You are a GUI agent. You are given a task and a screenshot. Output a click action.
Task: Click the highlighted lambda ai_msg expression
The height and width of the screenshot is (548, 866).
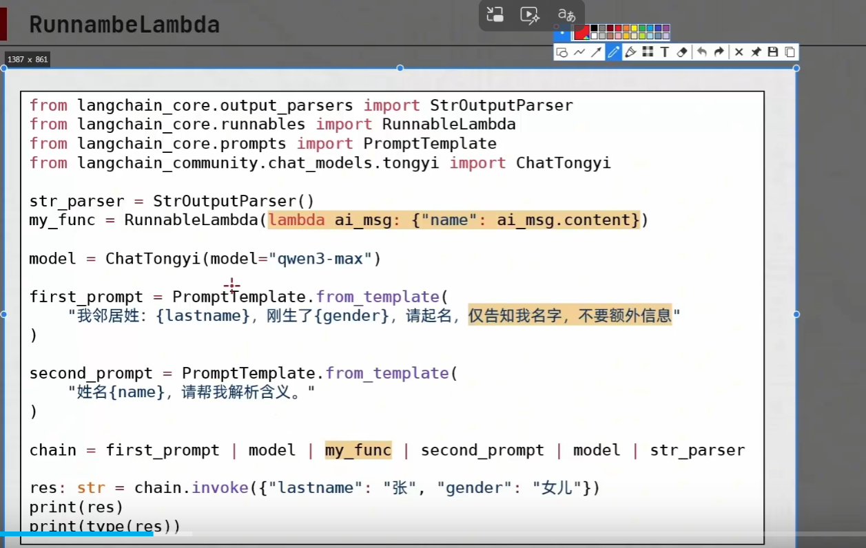click(454, 220)
